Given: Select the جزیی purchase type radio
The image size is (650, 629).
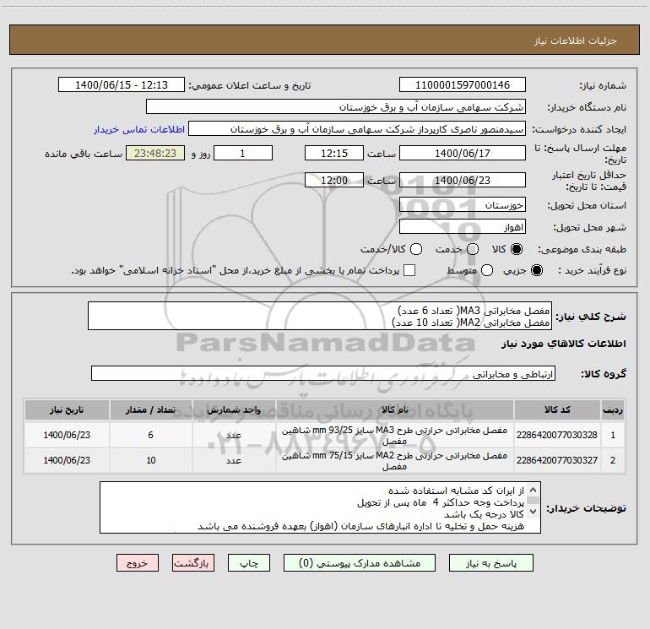Looking at the screenshot, I should coord(536,270).
